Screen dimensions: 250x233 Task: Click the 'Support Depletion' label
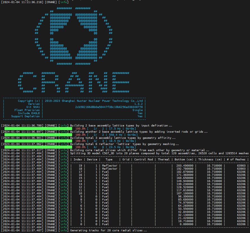tap(25, 116)
